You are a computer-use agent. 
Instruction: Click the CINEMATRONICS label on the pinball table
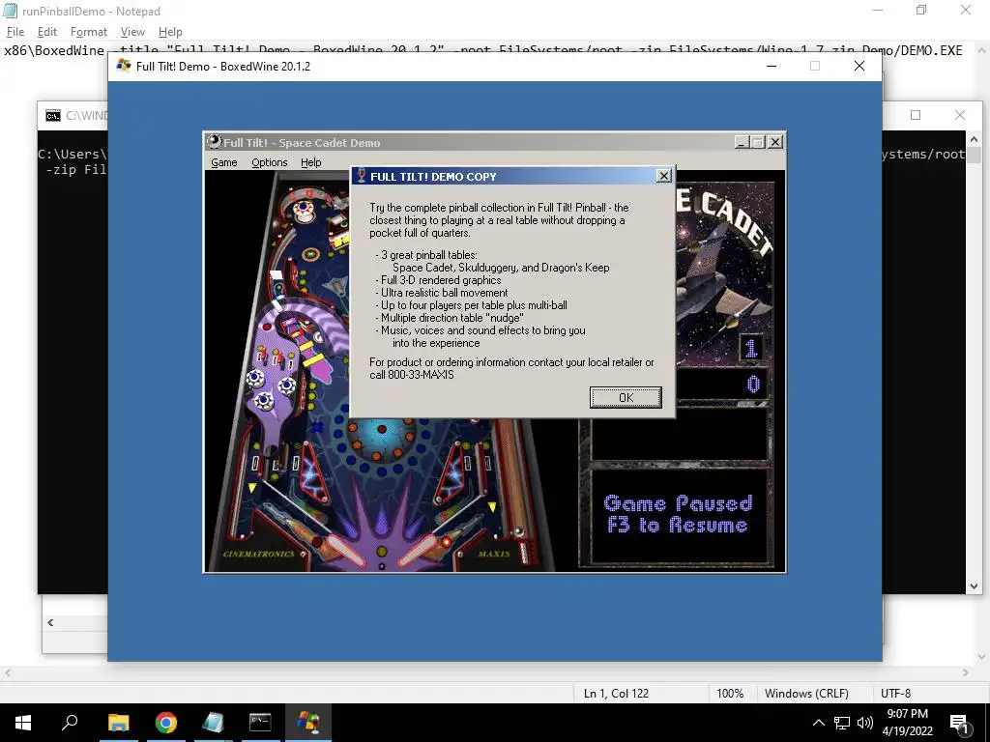point(259,554)
